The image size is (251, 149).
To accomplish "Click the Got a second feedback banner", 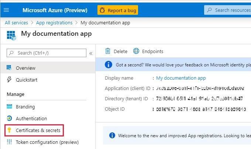I will pyautogui.click(x=173, y=65).
